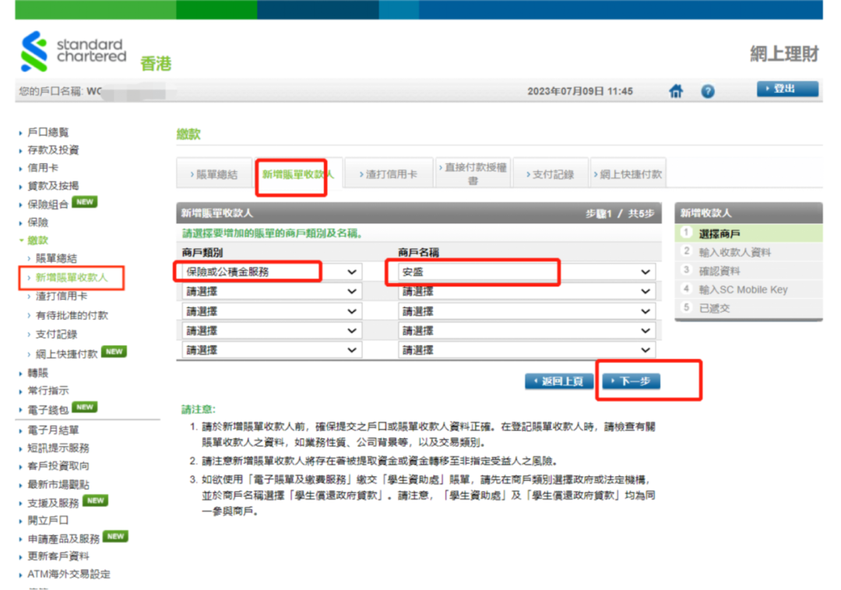Select the 網上快捷付款 tab

coord(629,174)
